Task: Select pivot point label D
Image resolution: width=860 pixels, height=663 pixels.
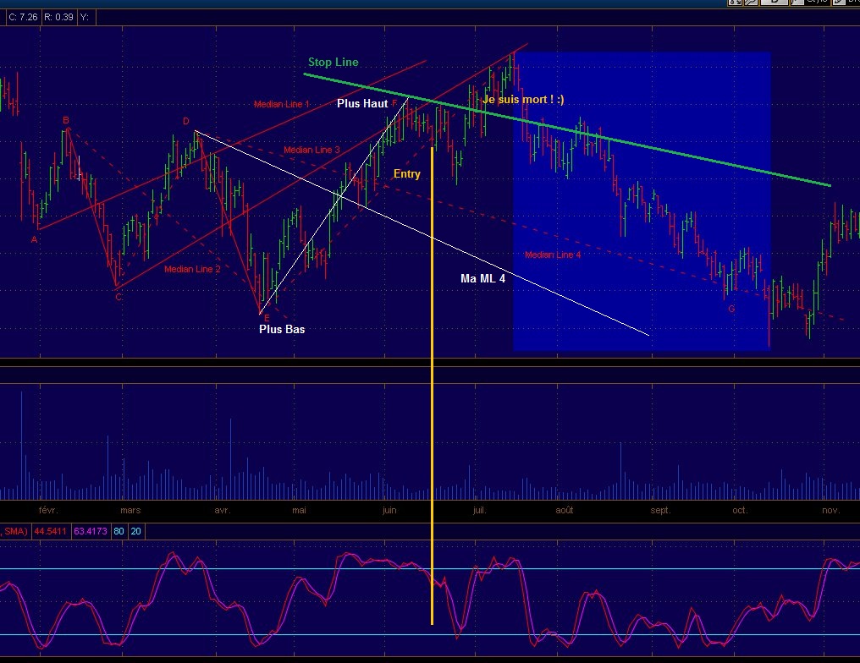Action: 186,122
